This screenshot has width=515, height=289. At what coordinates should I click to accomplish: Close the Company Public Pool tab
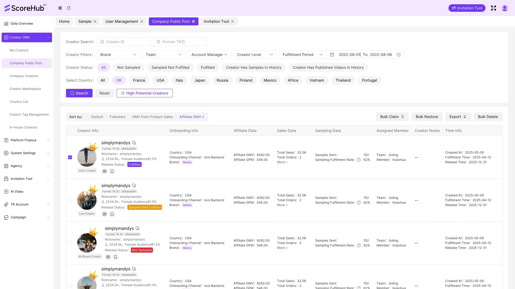[193, 21]
